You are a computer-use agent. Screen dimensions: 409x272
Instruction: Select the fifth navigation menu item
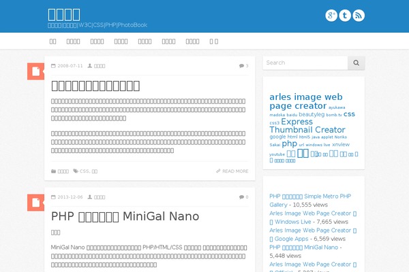[x=145, y=41]
